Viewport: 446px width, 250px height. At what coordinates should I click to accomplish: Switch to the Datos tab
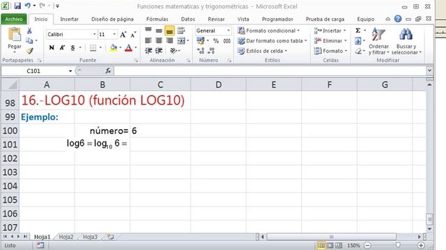point(188,19)
